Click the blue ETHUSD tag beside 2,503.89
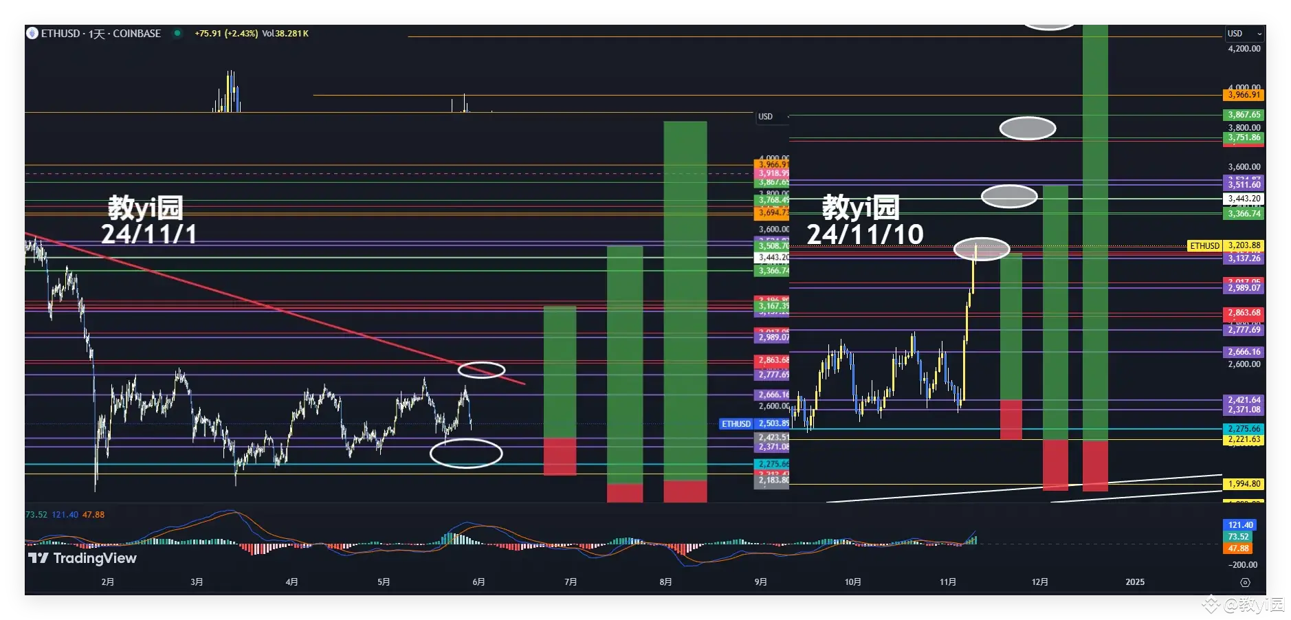The height and width of the screenshot is (620, 1291). tap(736, 423)
